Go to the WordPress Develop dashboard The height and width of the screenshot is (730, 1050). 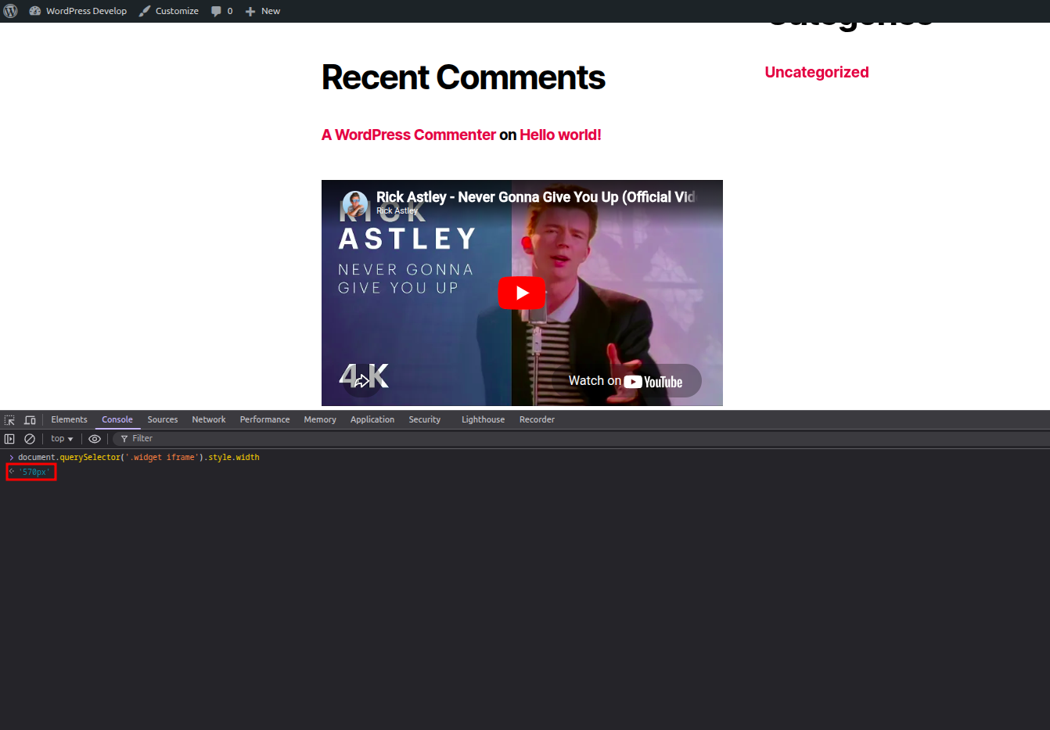tap(77, 11)
